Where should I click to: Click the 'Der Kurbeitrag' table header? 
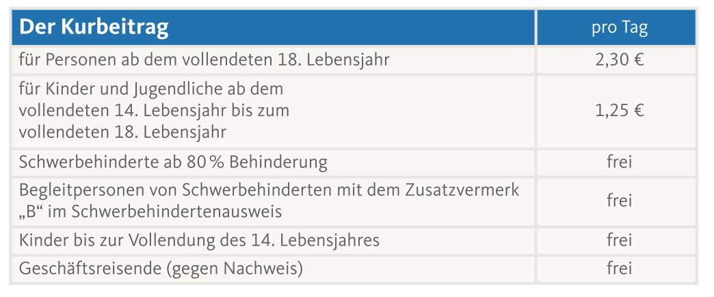pos(94,28)
